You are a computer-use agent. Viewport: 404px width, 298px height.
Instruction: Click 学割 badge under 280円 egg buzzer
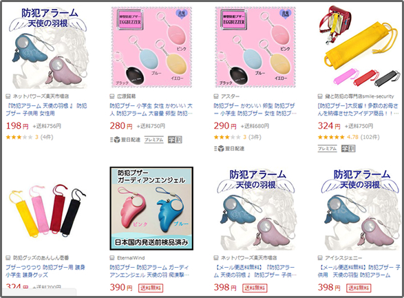(175, 140)
